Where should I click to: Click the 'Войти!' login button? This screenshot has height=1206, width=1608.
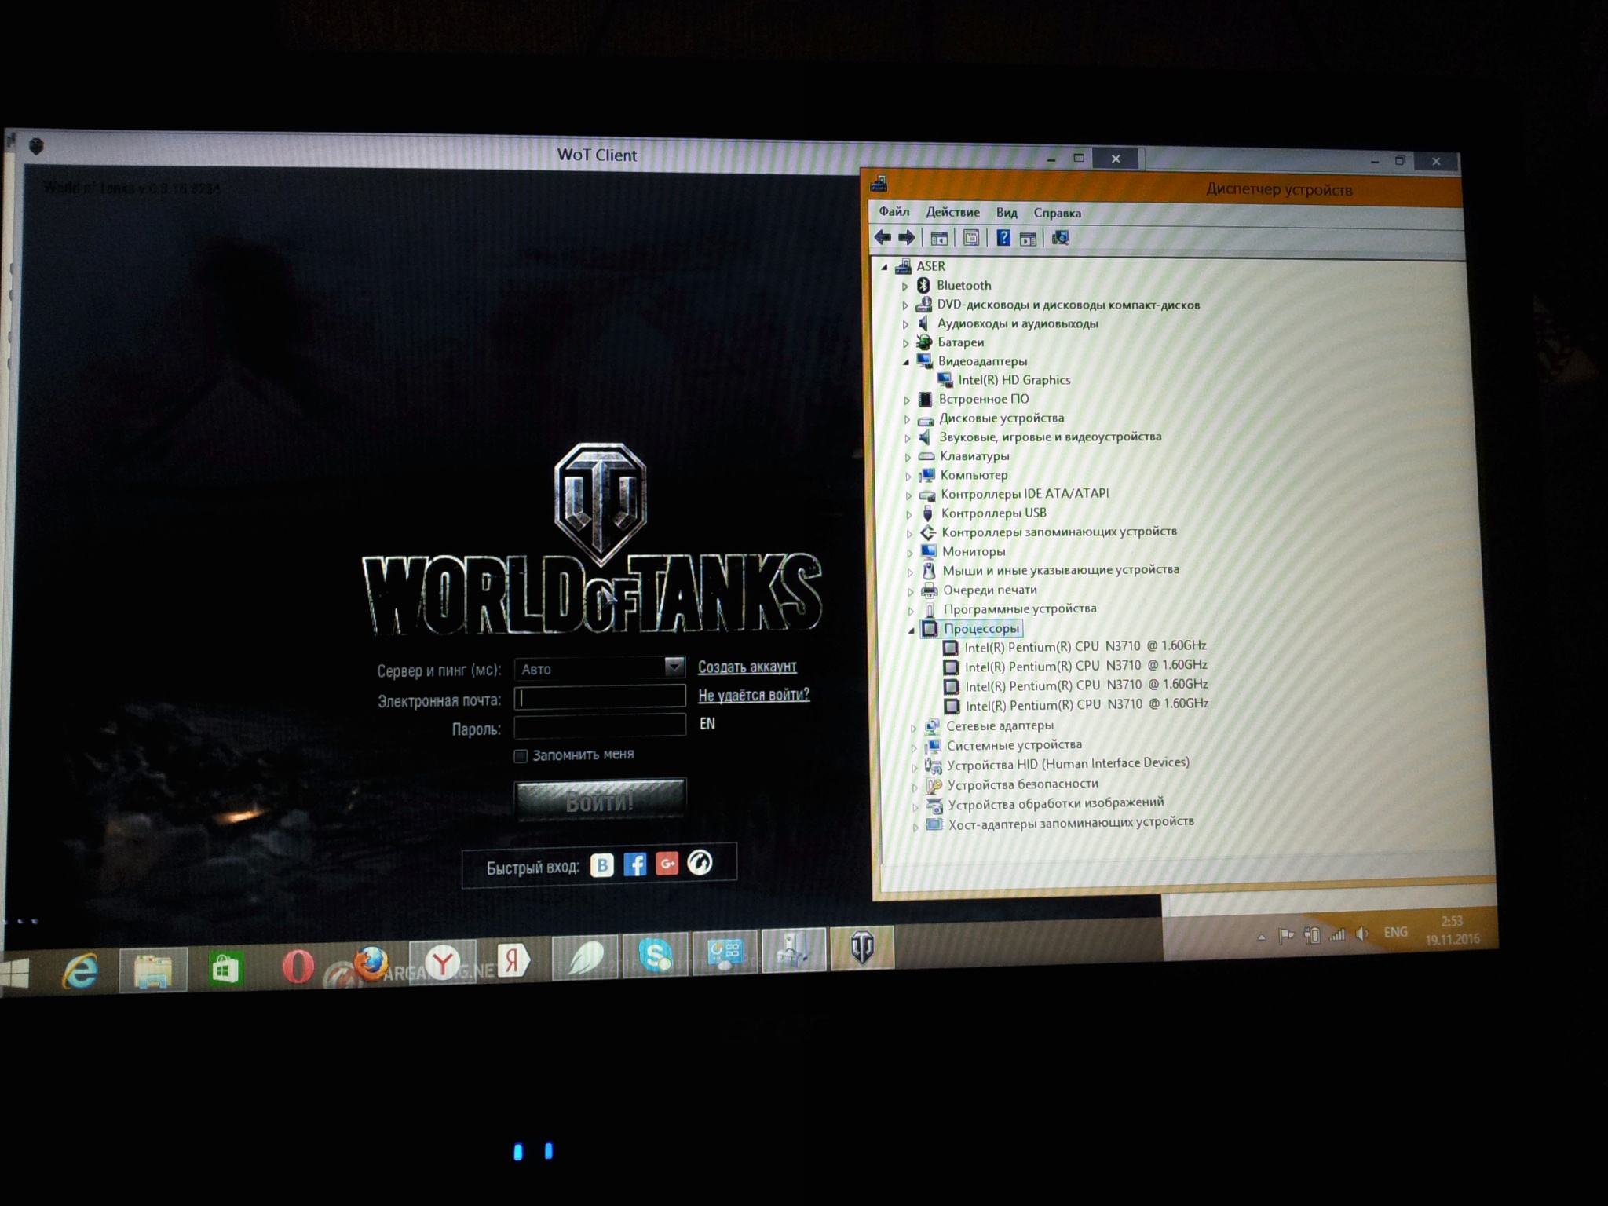pyautogui.click(x=600, y=801)
